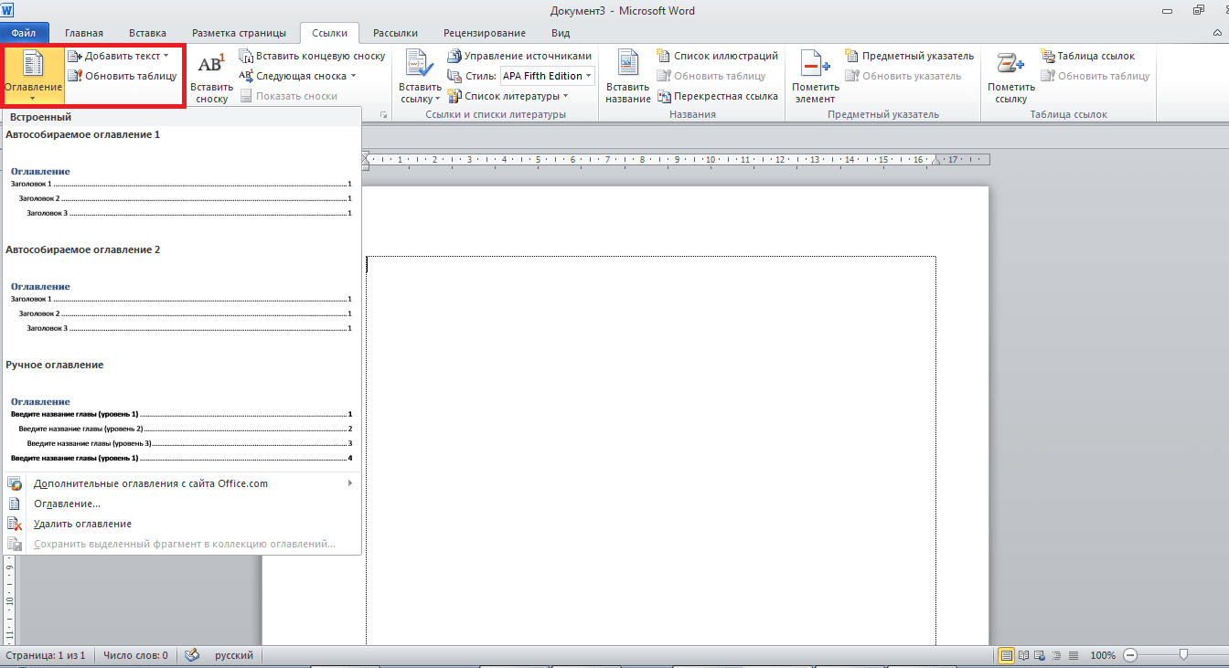
Task: Expand the Следующая сноска dropdown arrow
Action: [x=354, y=77]
